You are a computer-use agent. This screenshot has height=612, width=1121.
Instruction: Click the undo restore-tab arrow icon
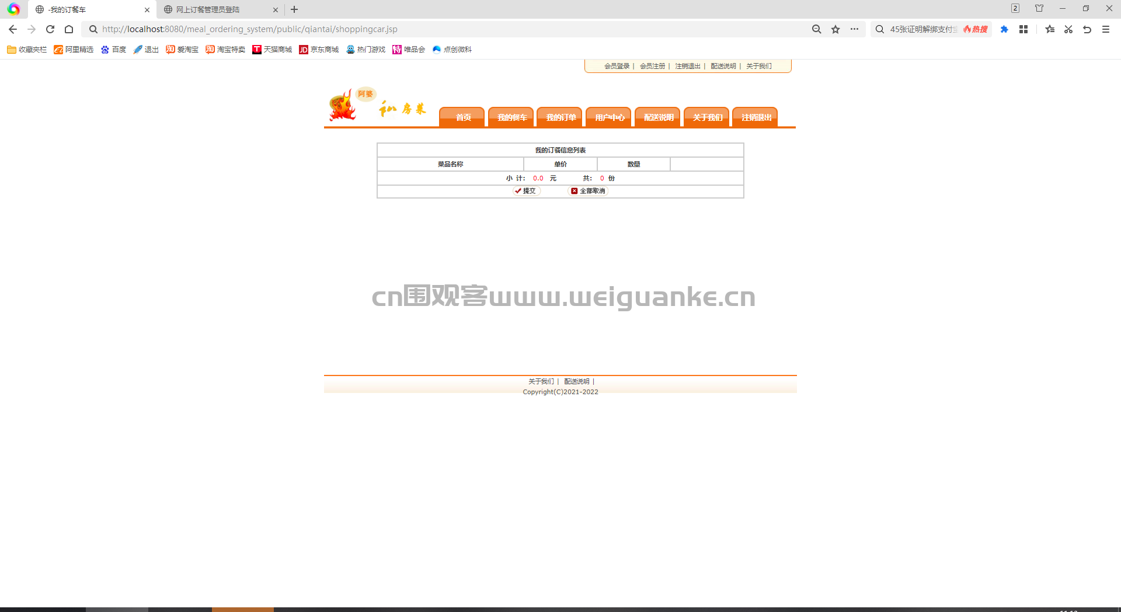point(1087,29)
